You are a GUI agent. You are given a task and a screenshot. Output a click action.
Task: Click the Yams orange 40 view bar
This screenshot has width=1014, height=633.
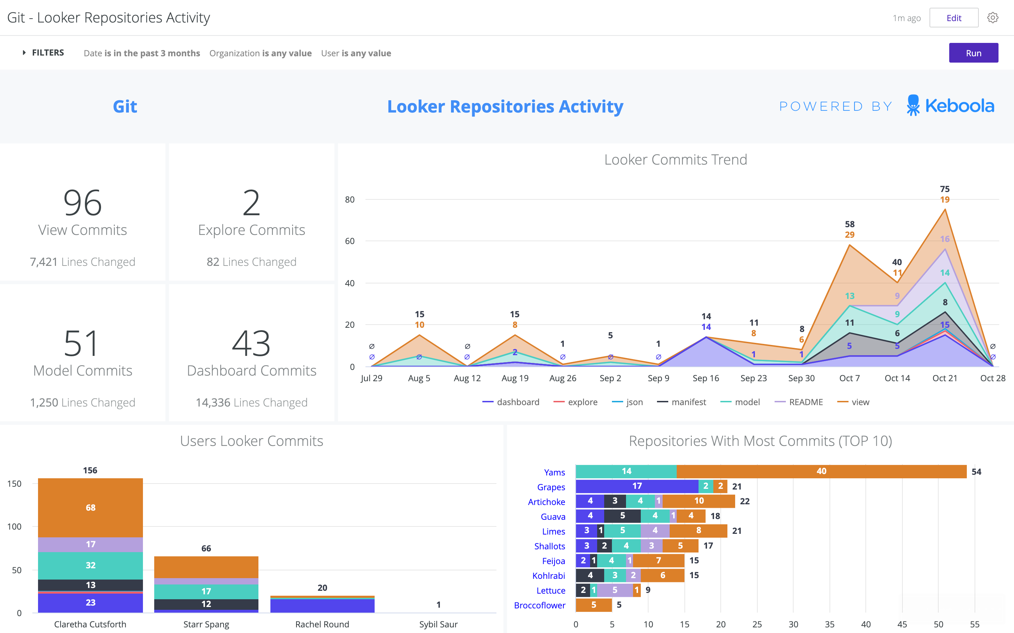(x=821, y=471)
